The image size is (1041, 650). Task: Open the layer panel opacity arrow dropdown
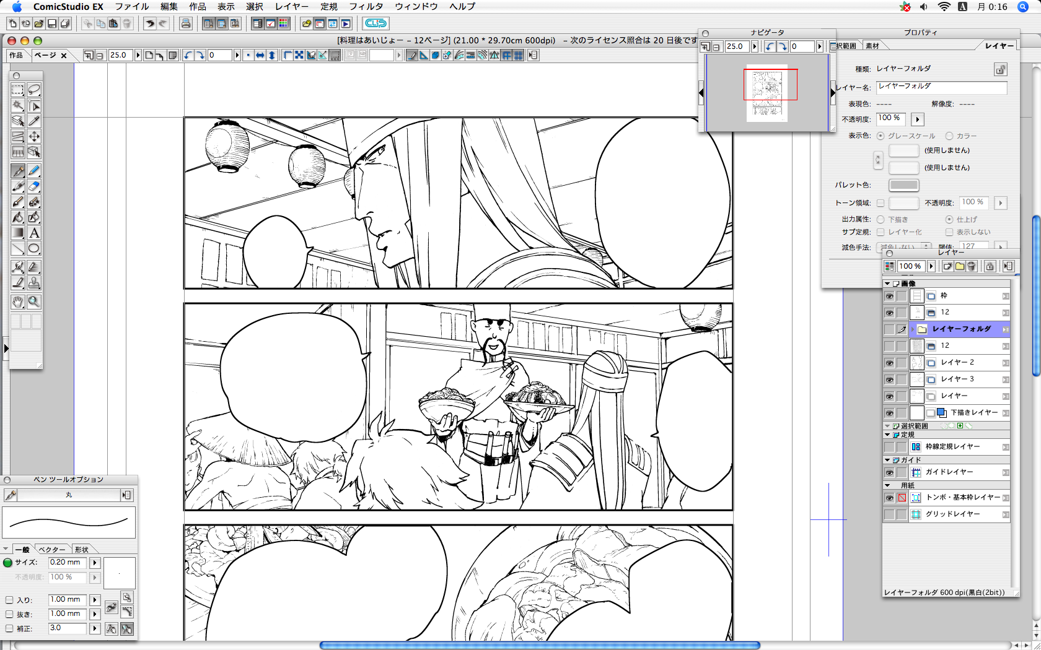click(x=931, y=266)
